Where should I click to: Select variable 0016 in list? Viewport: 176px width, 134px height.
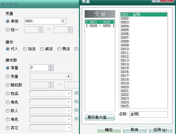tap(144, 72)
